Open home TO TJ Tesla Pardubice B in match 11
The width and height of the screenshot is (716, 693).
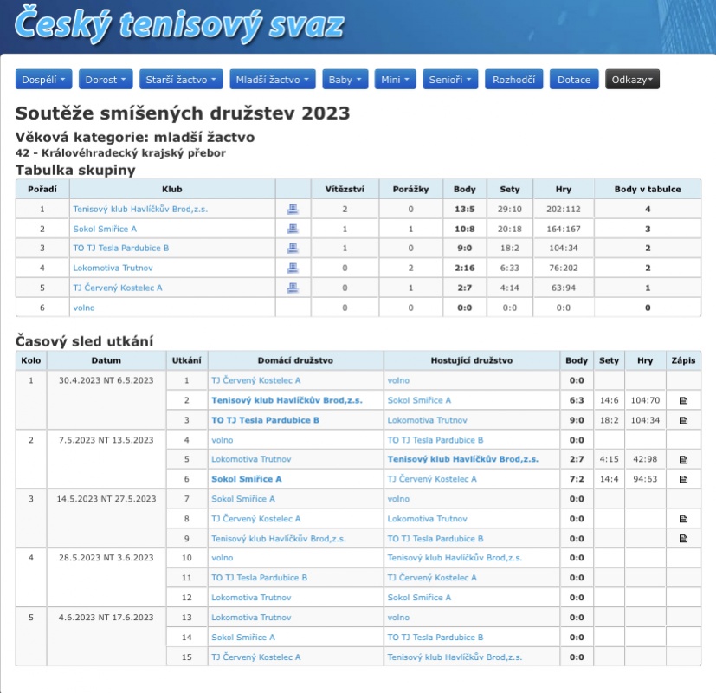pyautogui.click(x=260, y=578)
